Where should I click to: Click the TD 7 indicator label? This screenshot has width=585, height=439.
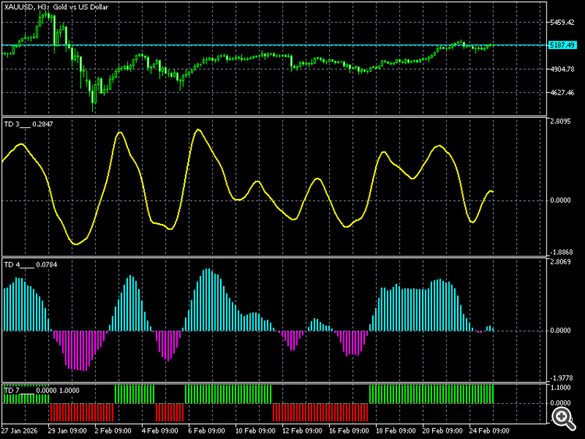tap(41, 391)
